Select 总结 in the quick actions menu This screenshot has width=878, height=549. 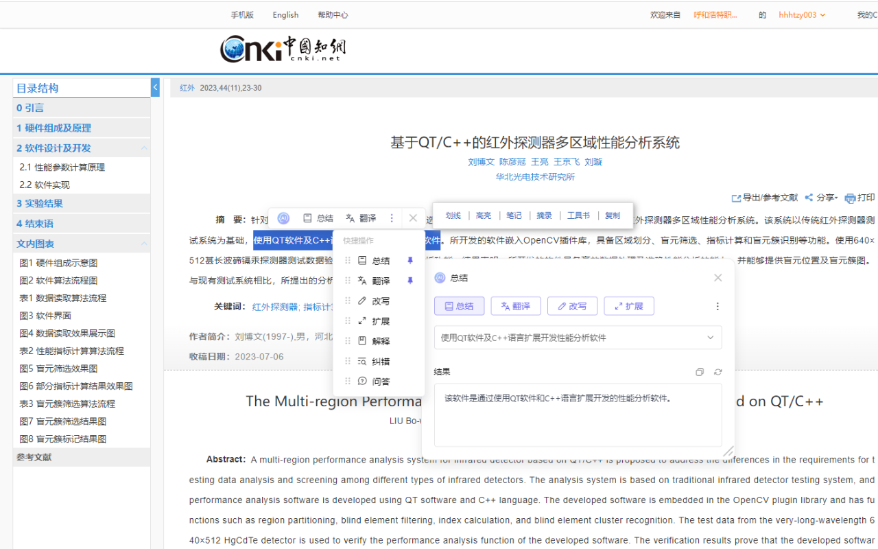click(374, 261)
